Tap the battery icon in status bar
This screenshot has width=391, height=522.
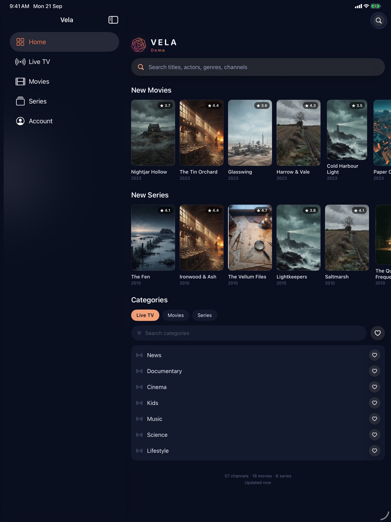(376, 6)
